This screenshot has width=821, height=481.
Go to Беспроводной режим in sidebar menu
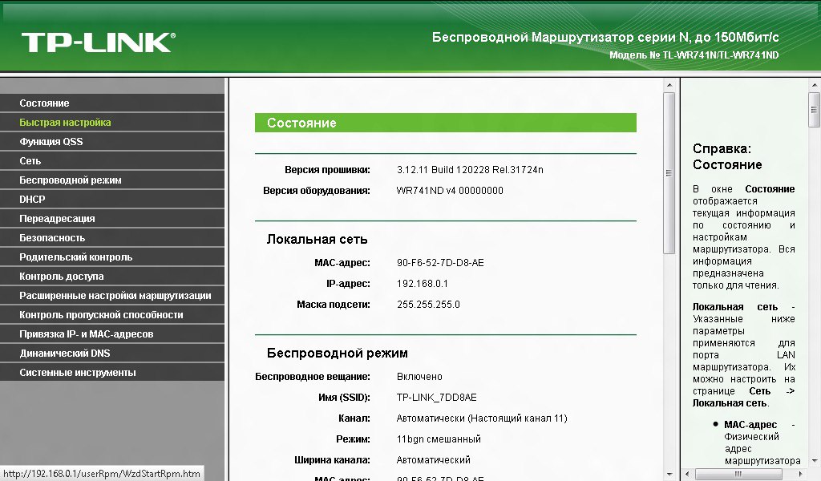(x=112, y=180)
